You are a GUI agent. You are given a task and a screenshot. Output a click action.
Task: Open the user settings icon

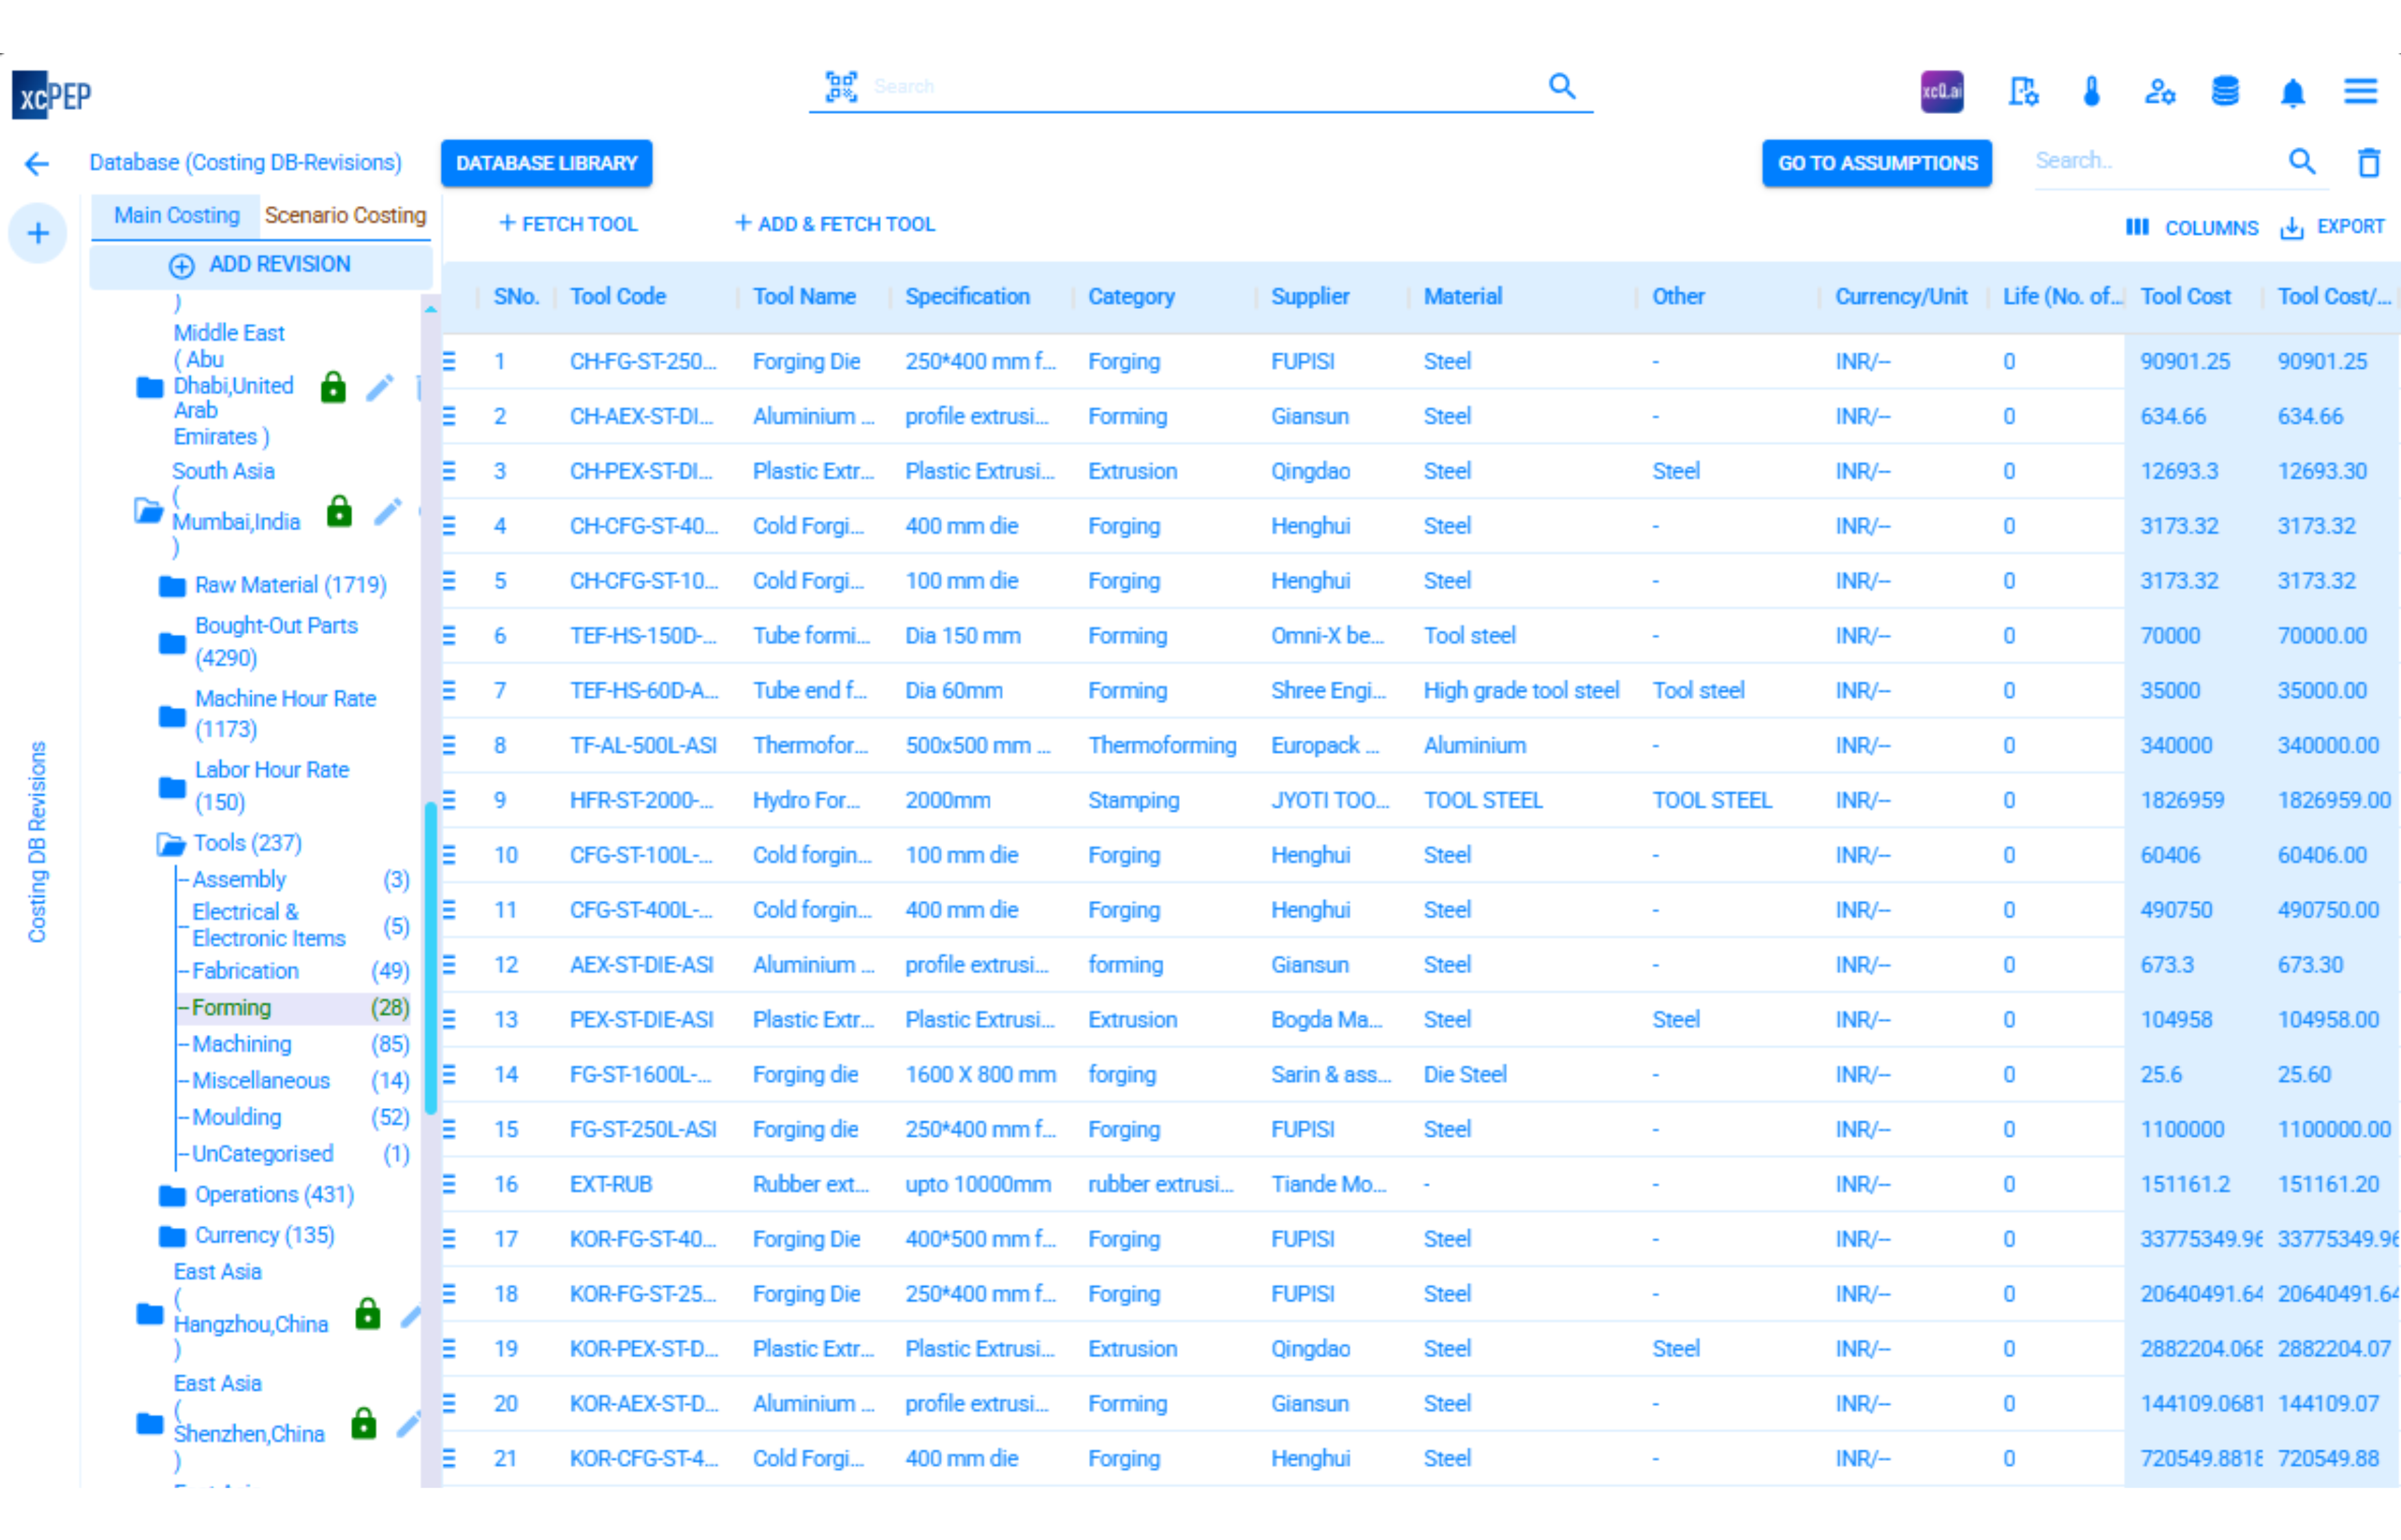(2161, 91)
